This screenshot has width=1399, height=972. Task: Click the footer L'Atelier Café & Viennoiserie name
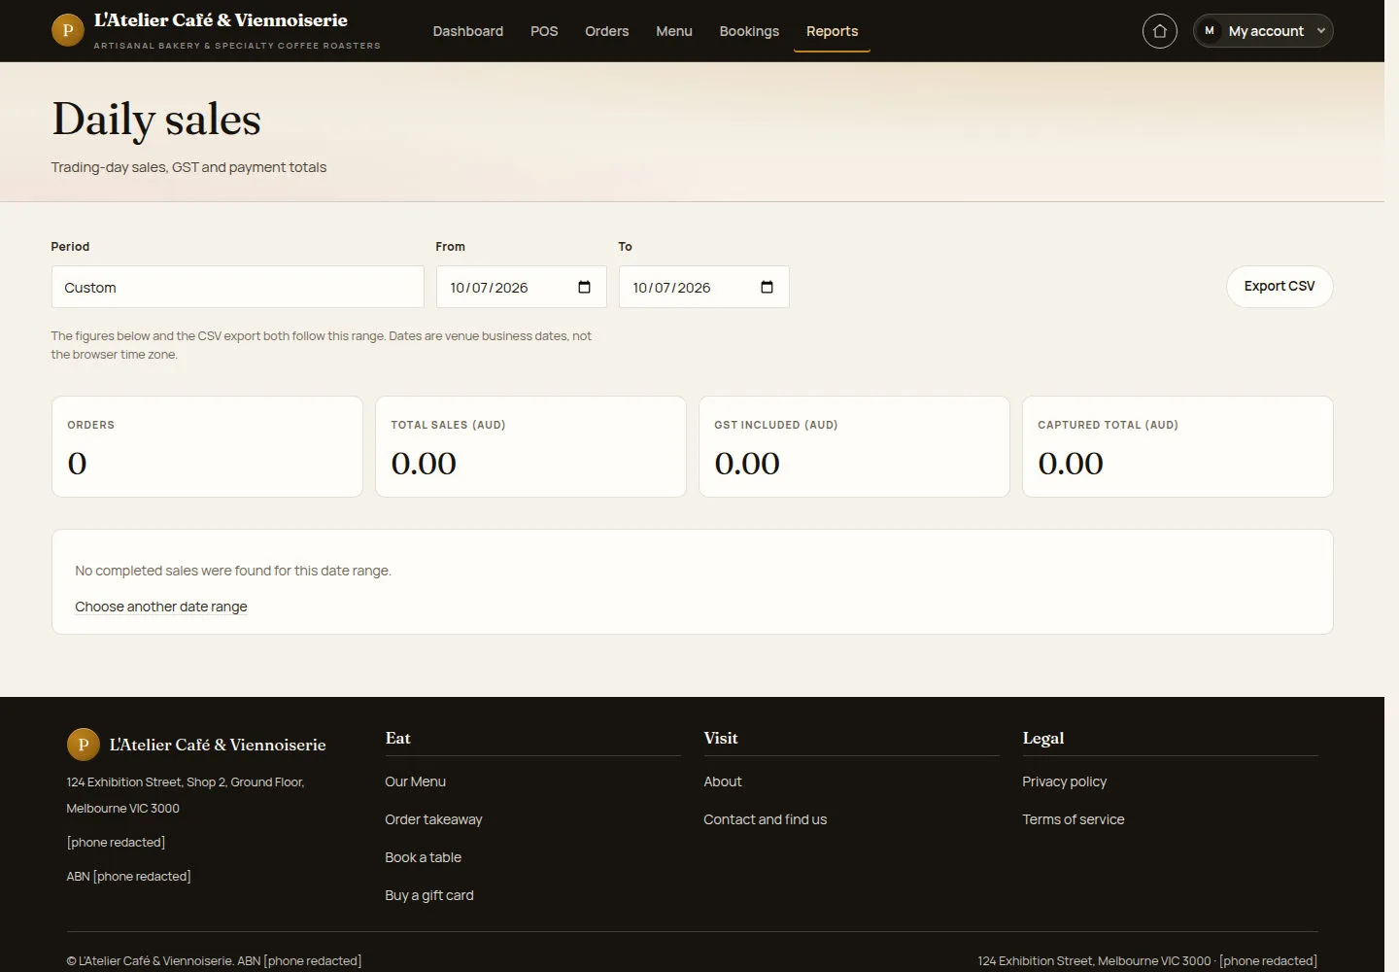tap(218, 745)
